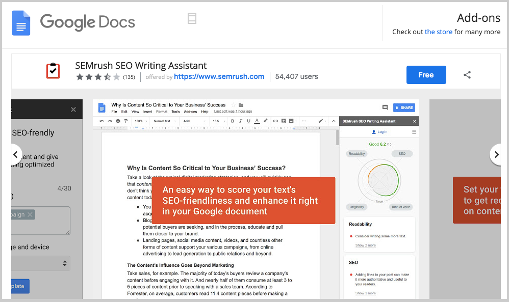Click the blue template button at bottom left
Viewport: 509px width, 302px height.
(x=20, y=286)
